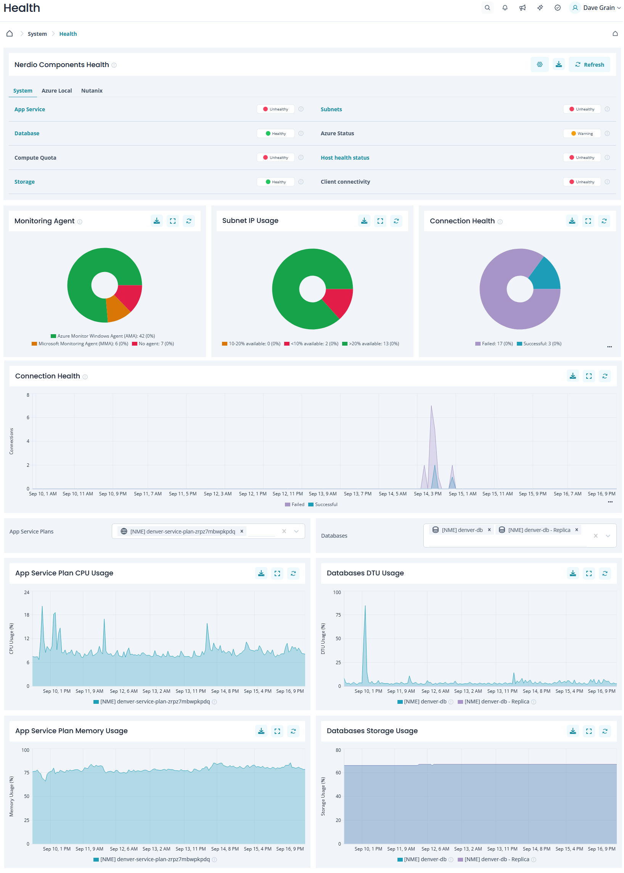
Task: Refresh Databases Storage Usage chart
Action: [x=605, y=731]
